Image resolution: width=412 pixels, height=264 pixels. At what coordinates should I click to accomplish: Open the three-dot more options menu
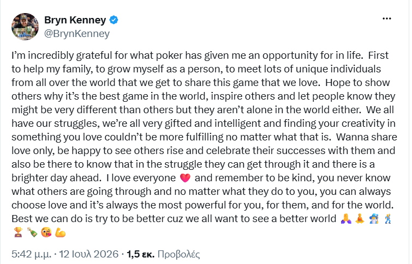386,19
